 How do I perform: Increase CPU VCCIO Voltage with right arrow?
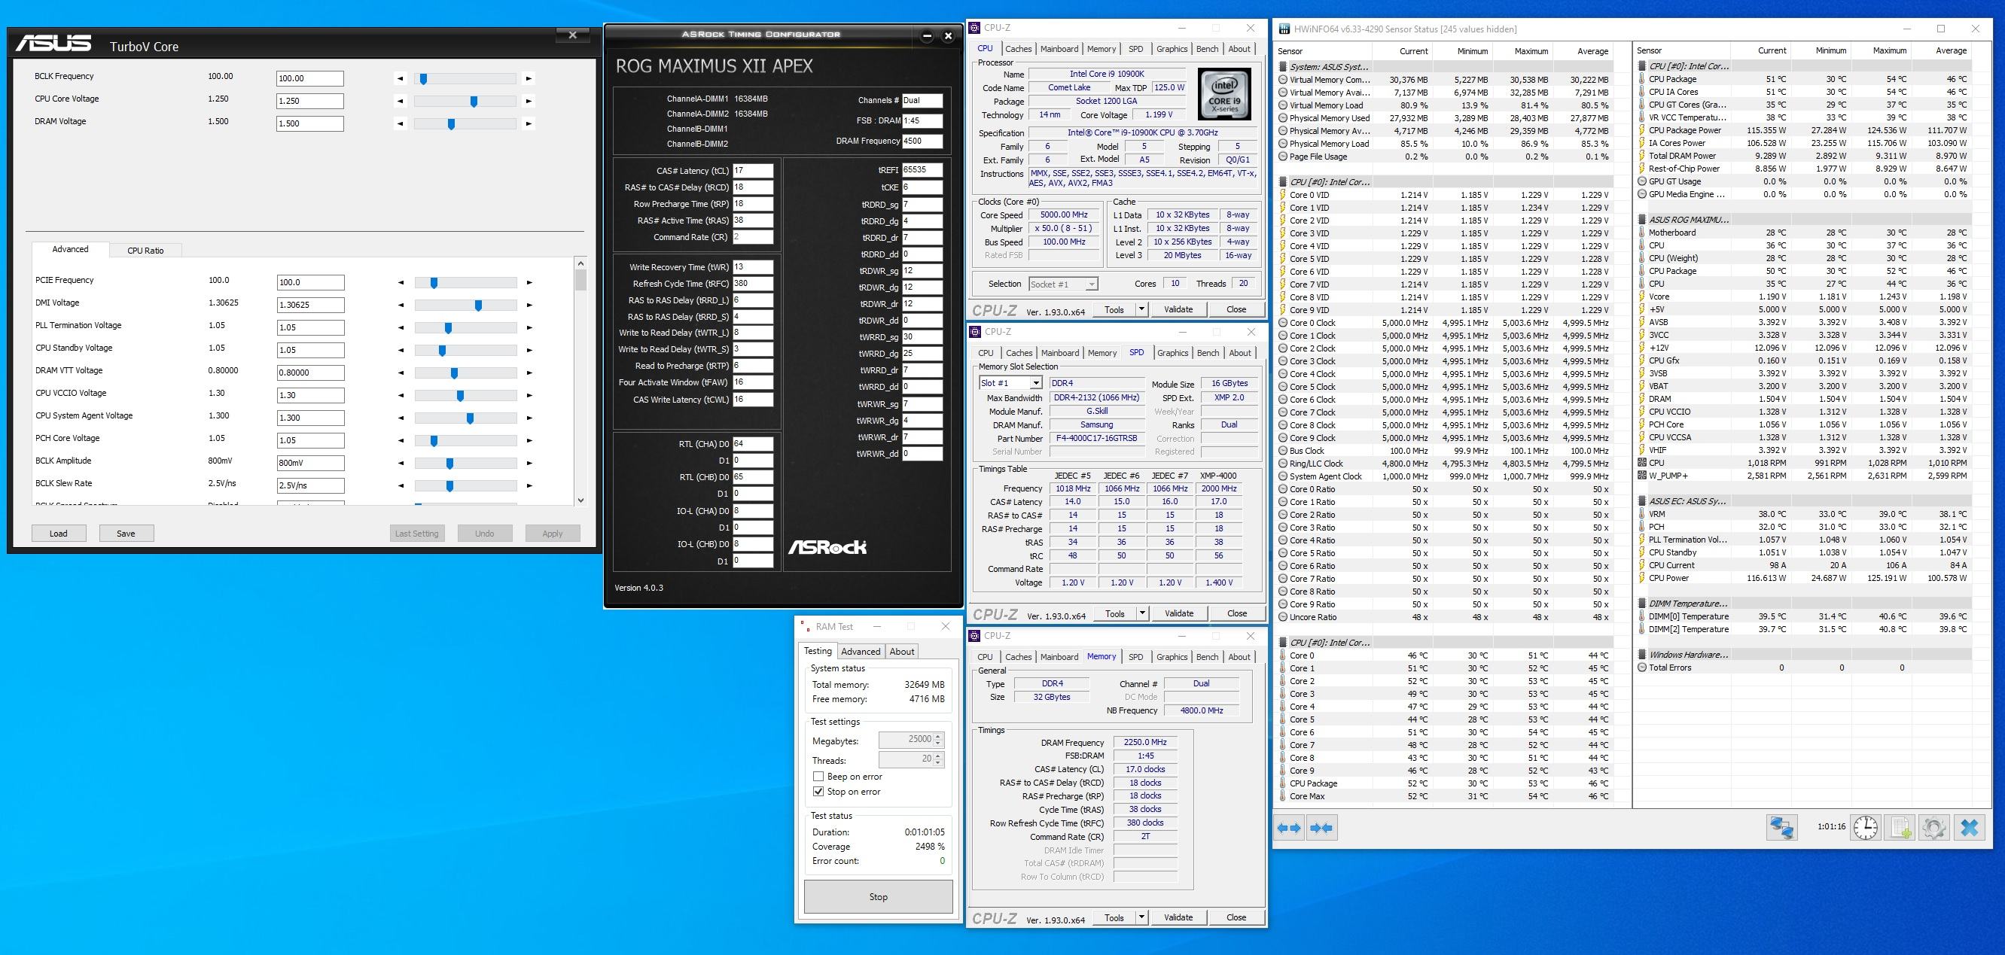529,396
